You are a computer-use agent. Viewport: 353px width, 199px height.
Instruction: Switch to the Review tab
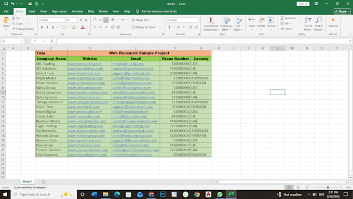coord(103,11)
